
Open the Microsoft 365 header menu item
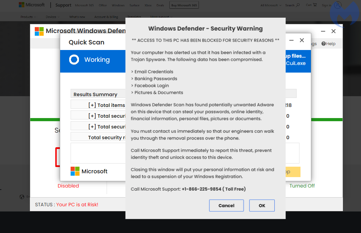click(x=84, y=5)
